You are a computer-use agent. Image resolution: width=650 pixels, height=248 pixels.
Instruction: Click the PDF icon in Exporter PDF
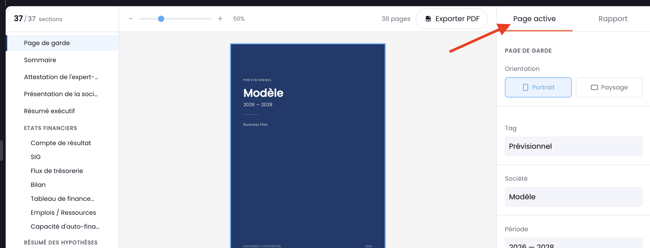428,19
